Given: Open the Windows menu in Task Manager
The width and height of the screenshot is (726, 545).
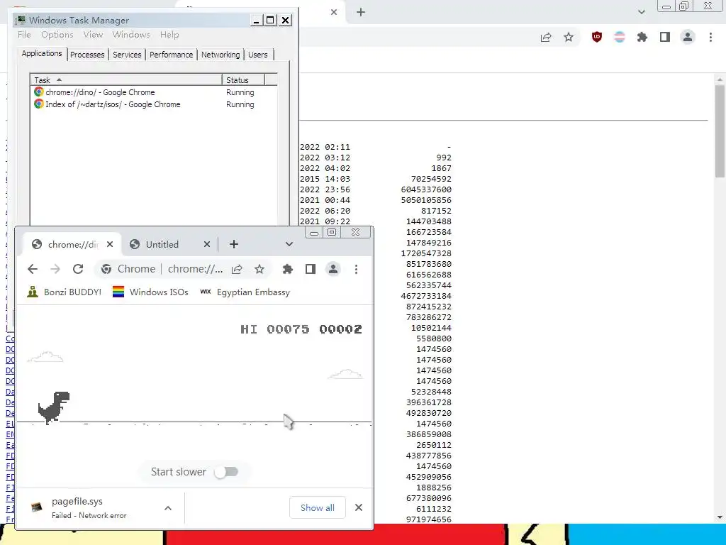Looking at the screenshot, I should tap(131, 35).
